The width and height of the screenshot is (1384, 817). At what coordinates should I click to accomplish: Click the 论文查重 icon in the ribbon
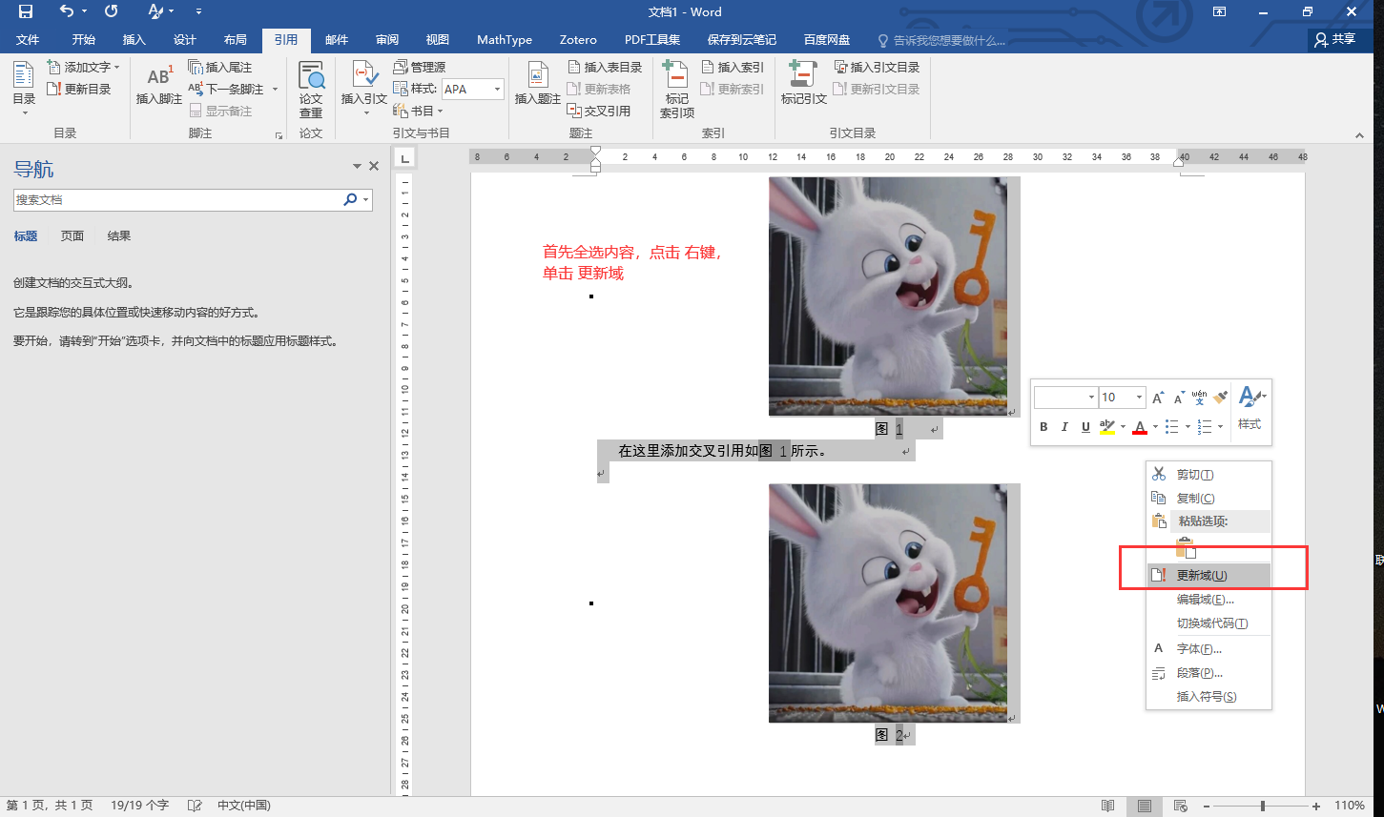311,90
